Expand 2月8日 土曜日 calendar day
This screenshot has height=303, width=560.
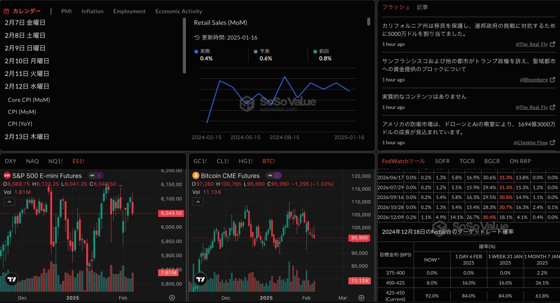click(25, 35)
